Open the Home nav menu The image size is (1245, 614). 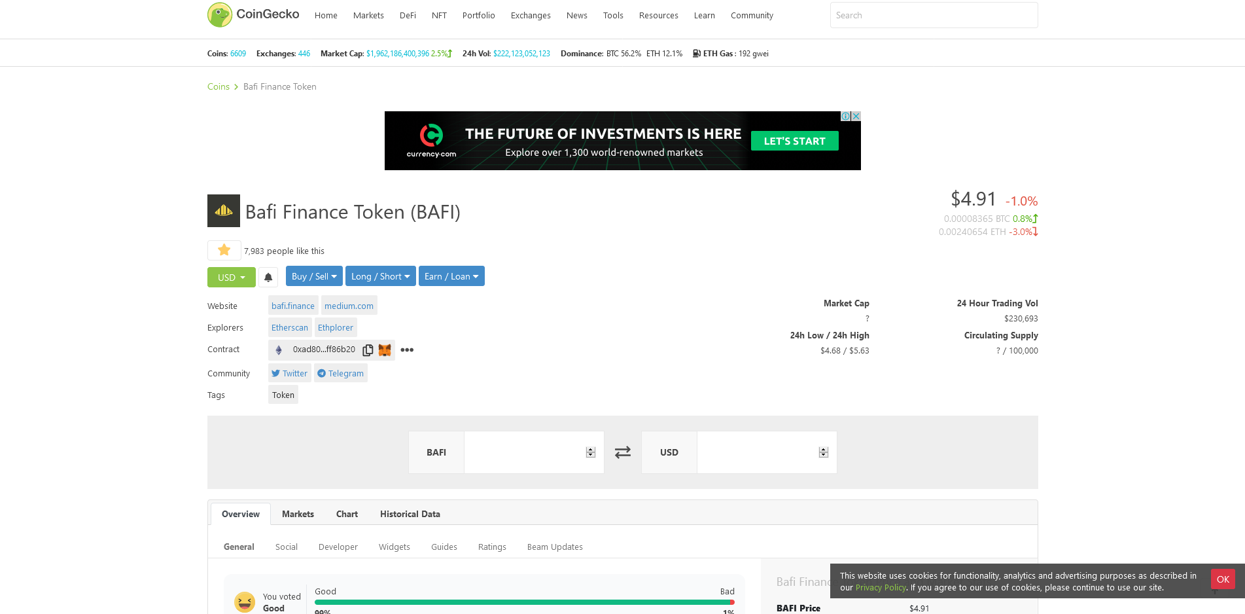point(326,15)
